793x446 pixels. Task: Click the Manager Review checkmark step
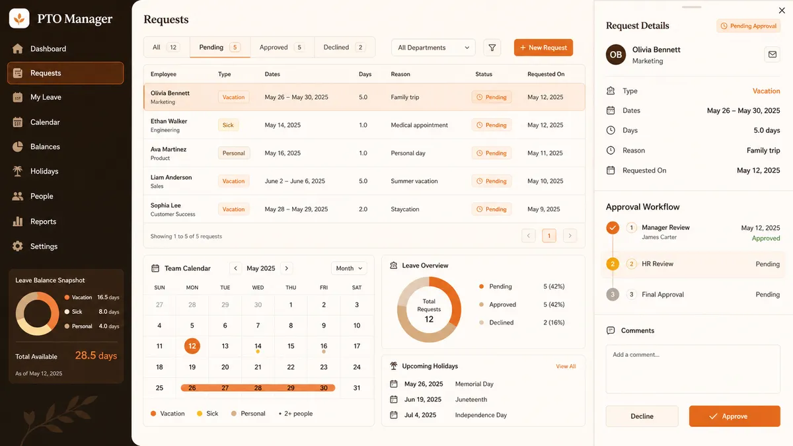(x=613, y=227)
